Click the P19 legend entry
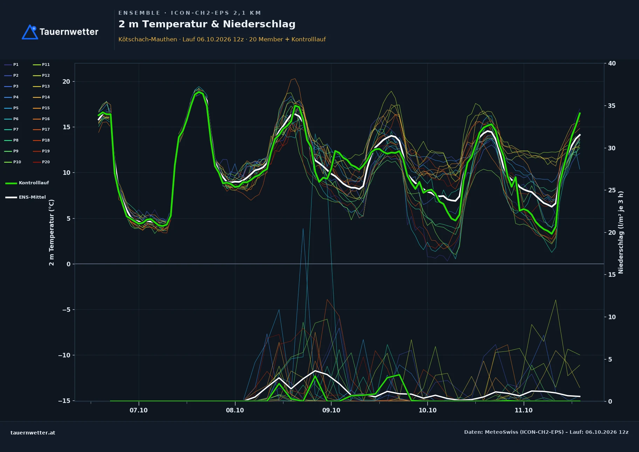Image resolution: width=639 pixels, height=452 pixels. click(x=41, y=151)
